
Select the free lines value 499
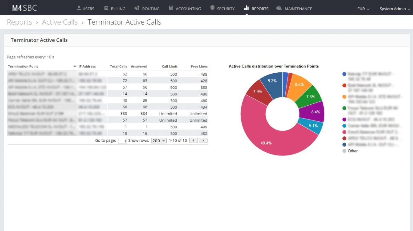pyautogui.click(x=204, y=127)
